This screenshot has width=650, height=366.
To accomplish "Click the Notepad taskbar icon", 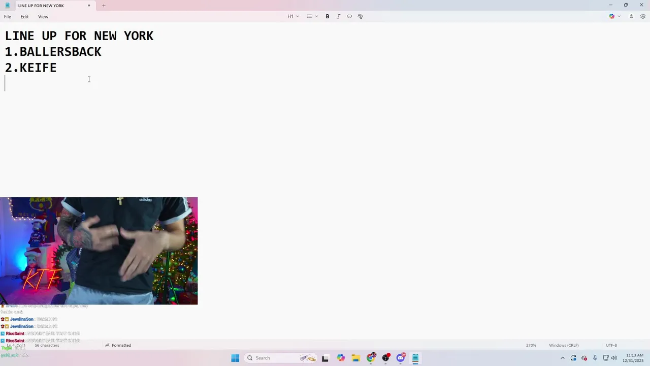I will [415, 358].
